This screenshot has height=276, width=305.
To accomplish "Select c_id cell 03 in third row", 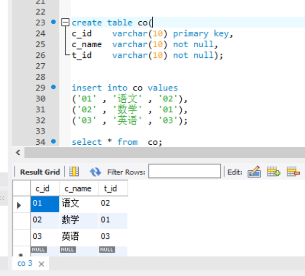I will [45, 237].
